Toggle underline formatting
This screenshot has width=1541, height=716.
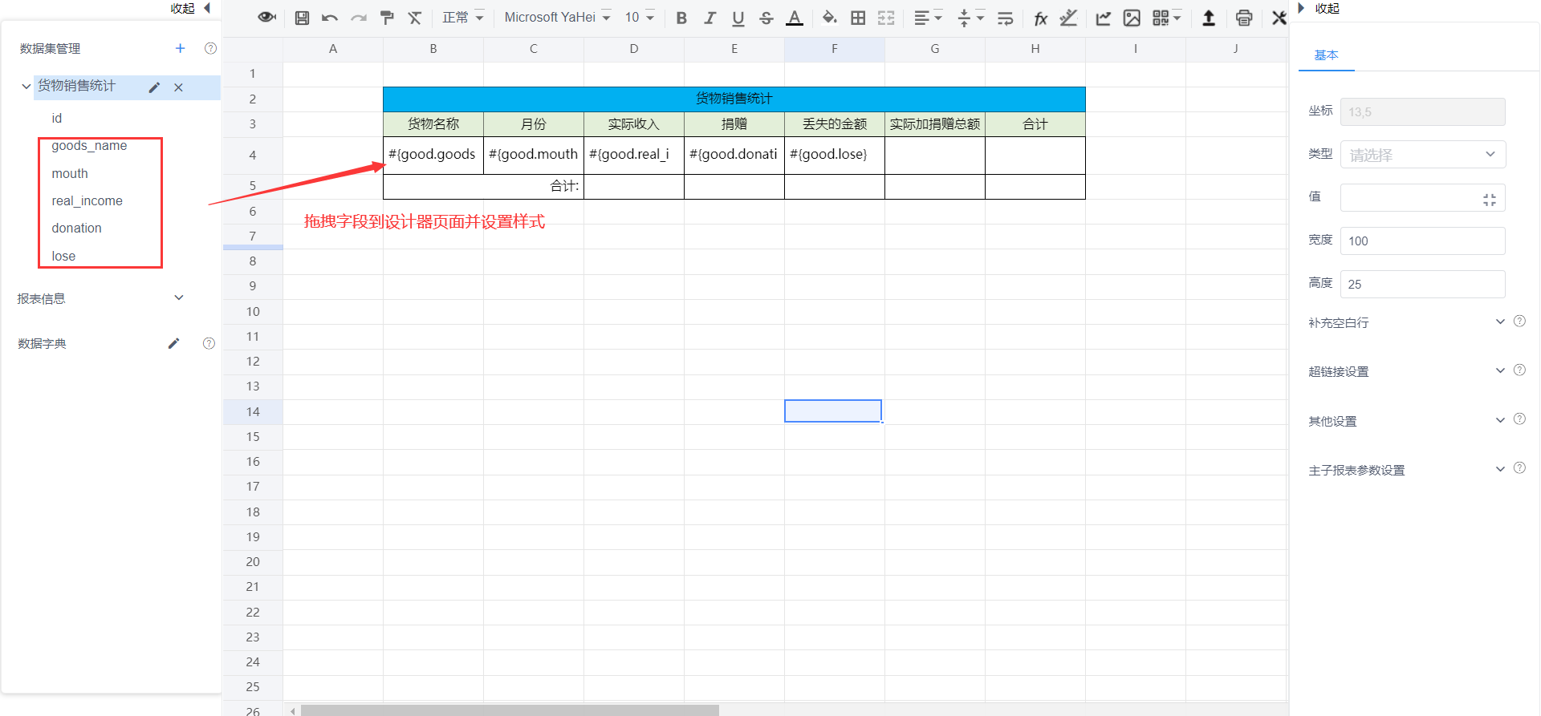click(738, 18)
